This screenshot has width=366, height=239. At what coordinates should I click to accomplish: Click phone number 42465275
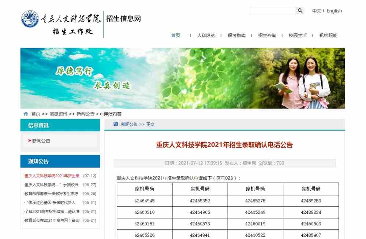tap(255, 201)
